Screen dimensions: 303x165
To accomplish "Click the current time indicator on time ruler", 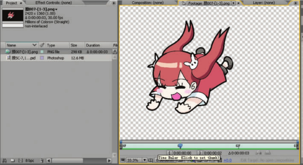I will (180, 146).
